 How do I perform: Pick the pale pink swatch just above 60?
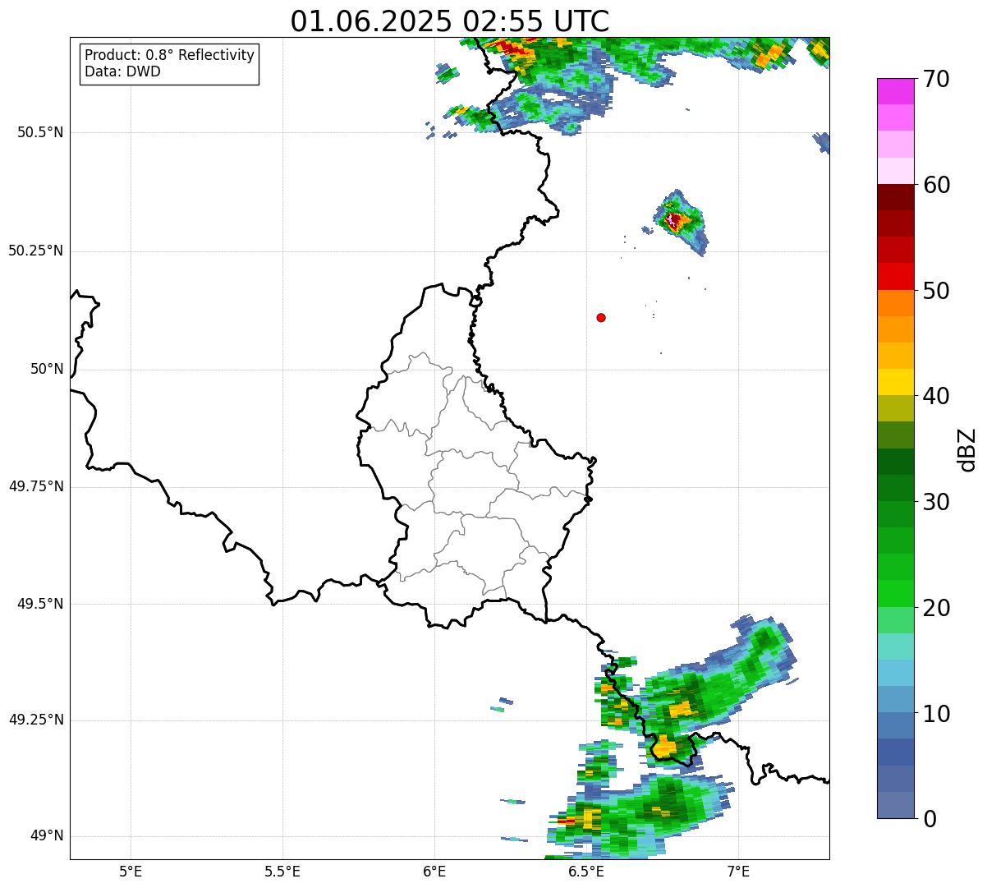click(895, 171)
